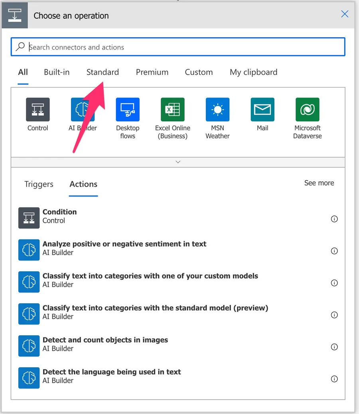This screenshot has width=359, height=414.
Task: Select the Control connector icon
Action: point(38,109)
